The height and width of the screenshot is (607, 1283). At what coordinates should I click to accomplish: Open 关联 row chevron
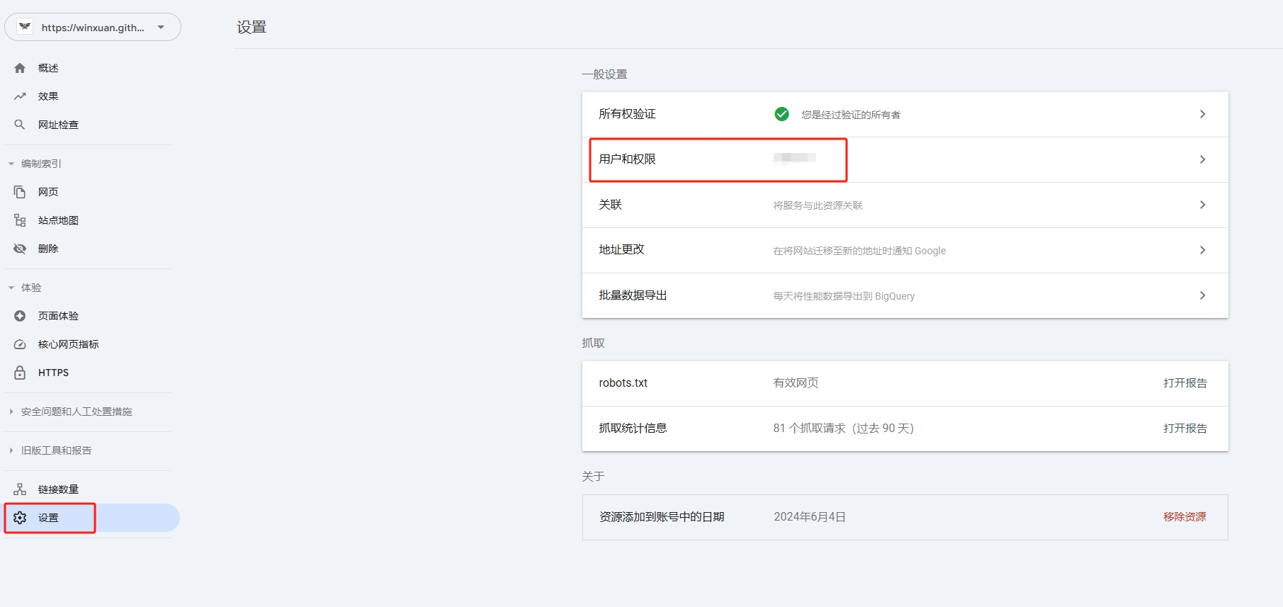pyautogui.click(x=1202, y=205)
